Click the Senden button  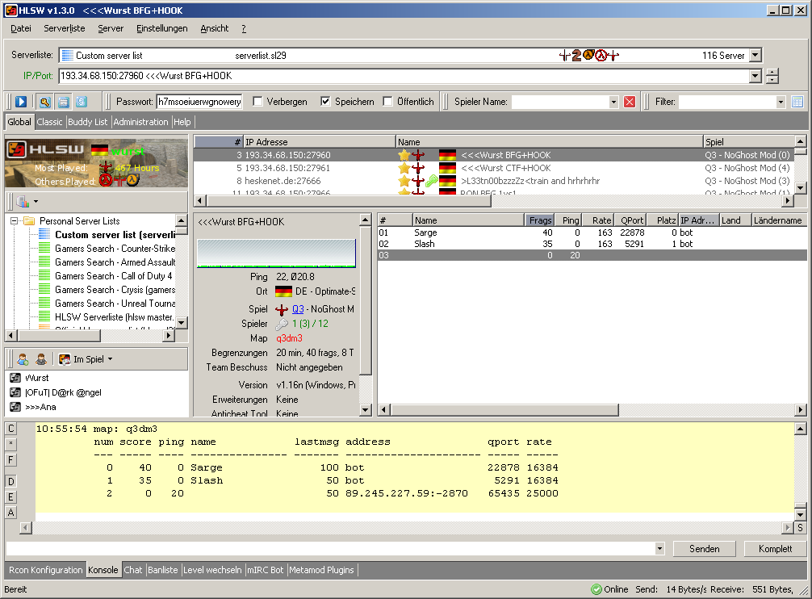(x=704, y=549)
